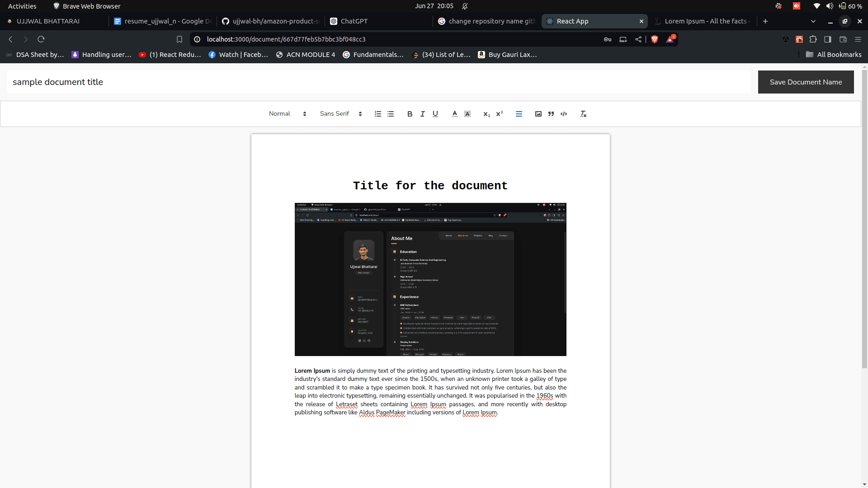Toggle code block formatting
The image size is (868, 488).
[564, 114]
